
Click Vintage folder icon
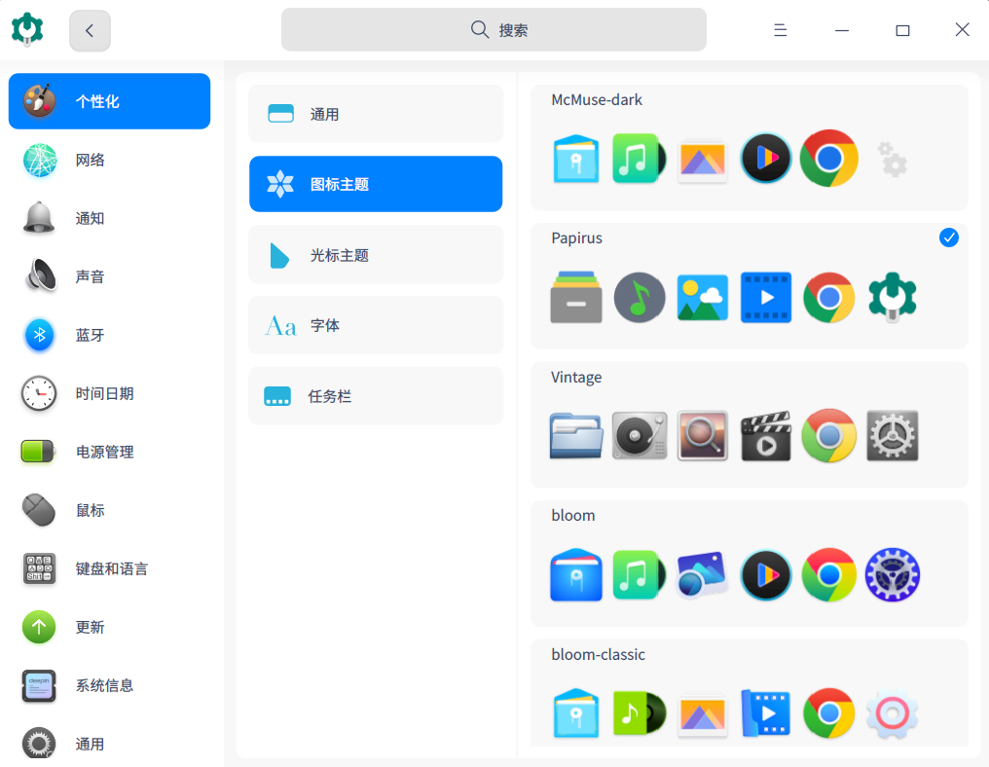tap(576, 435)
